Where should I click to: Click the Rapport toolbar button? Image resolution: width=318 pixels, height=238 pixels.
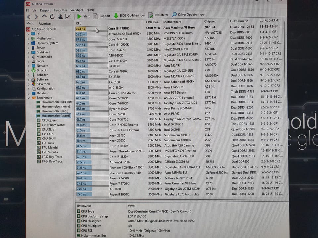pyautogui.click(x=102, y=16)
